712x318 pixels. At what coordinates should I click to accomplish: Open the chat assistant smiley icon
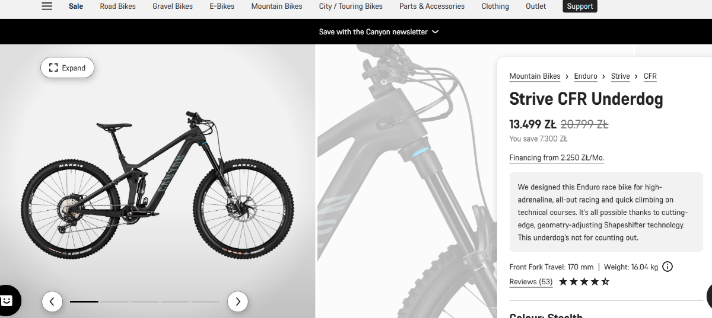pos(7,301)
